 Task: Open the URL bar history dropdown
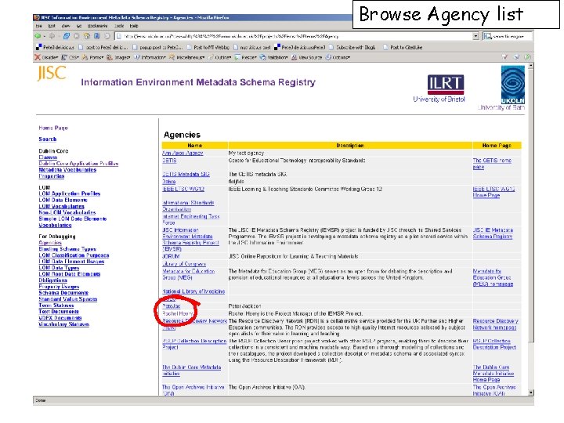point(475,36)
